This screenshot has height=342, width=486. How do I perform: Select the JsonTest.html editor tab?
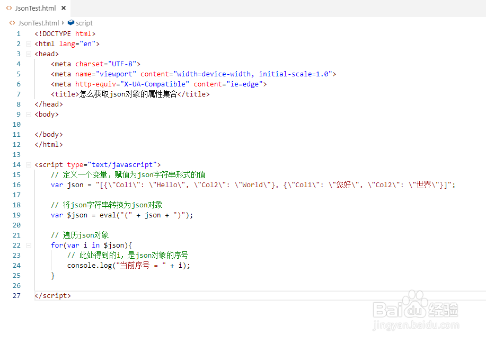[x=36, y=8]
